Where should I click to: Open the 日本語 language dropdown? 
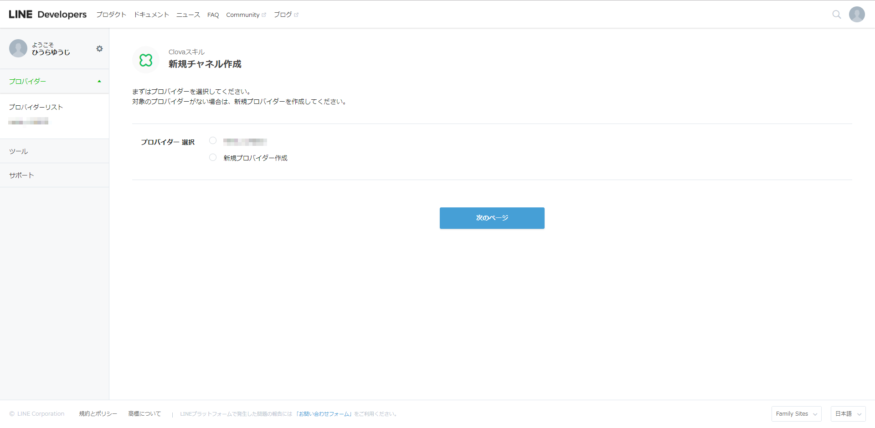(x=848, y=414)
